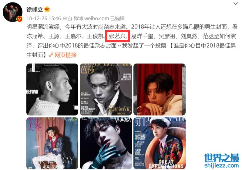Image resolution: width=242 pixels, height=170 pixels.
Task: Click the post timestamp 18-12-26 15:46
Action: pos(44,19)
